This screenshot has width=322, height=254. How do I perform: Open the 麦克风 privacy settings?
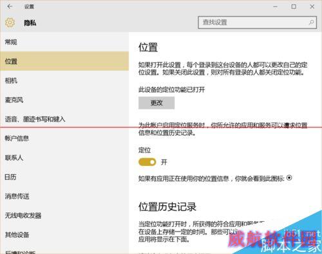pyautogui.click(x=64, y=100)
